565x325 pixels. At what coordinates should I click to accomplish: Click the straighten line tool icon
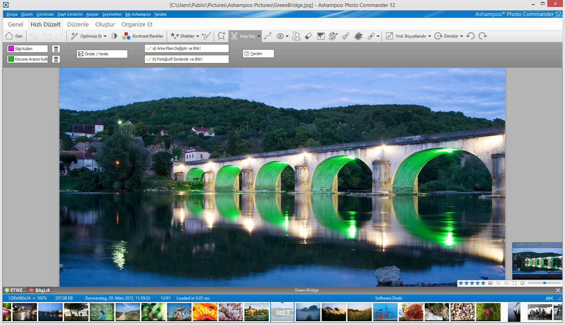(268, 36)
